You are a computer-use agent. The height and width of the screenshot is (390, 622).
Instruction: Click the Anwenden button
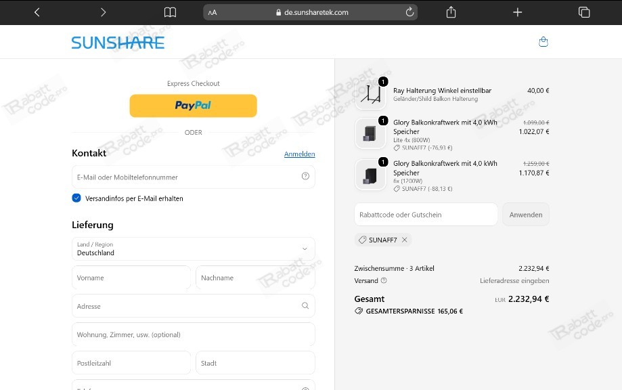pyautogui.click(x=526, y=215)
